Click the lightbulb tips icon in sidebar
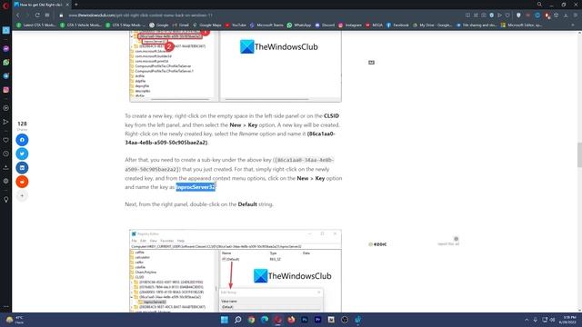582x327 pixels. (x=6, y=200)
